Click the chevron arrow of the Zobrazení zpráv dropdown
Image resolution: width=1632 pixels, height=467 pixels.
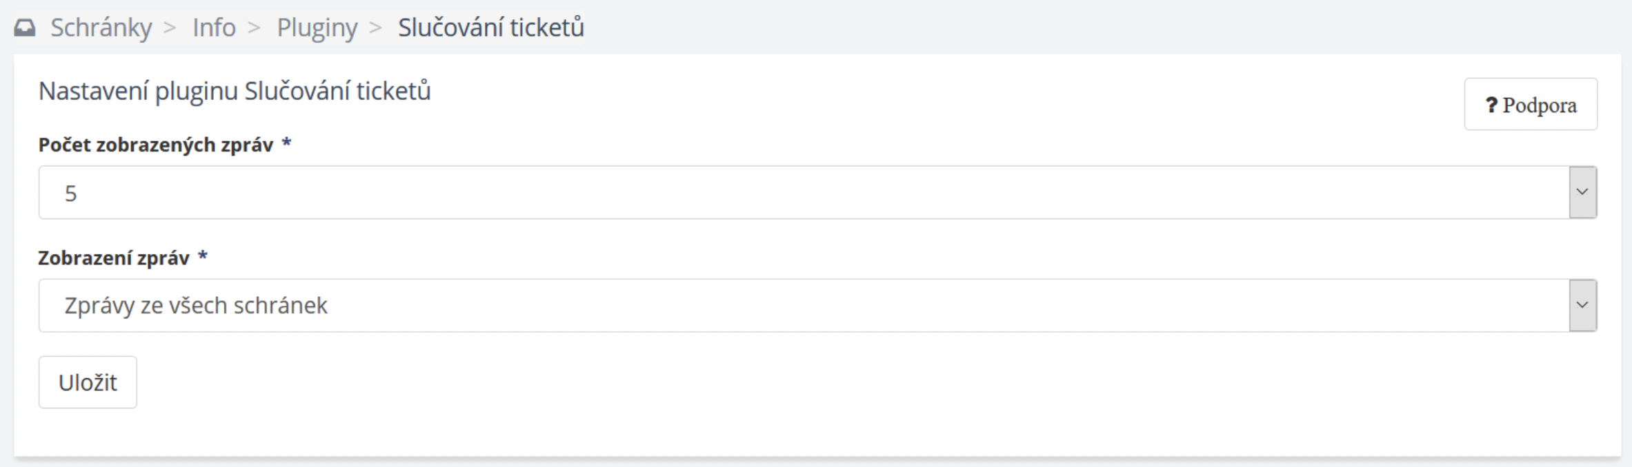(1582, 305)
